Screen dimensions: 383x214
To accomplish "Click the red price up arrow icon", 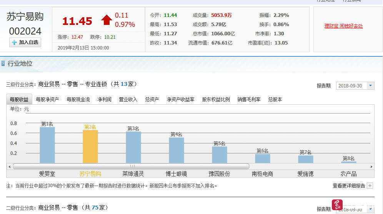I will [x=107, y=20].
